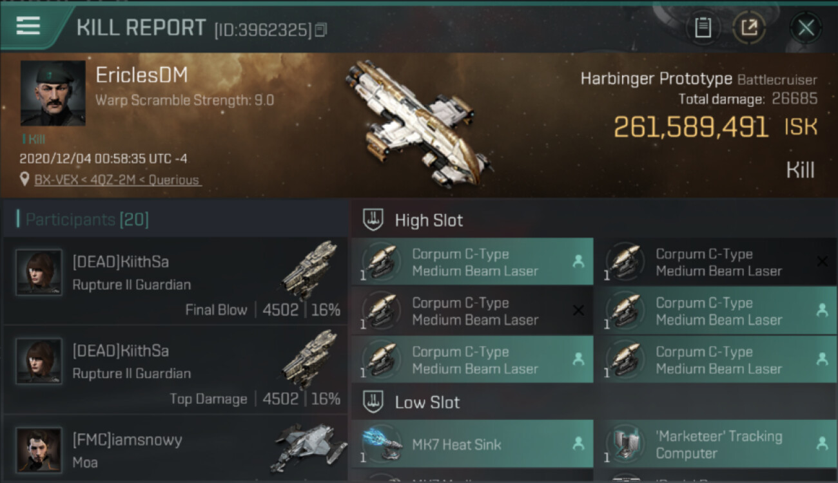
Task: Click the Harbinger Prototype ship image
Action: [419, 122]
